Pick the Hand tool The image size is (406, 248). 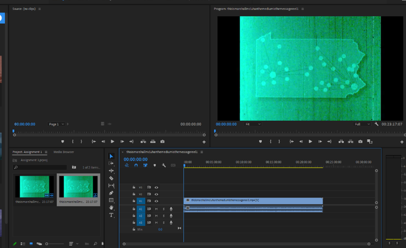[x=111, y=208]
